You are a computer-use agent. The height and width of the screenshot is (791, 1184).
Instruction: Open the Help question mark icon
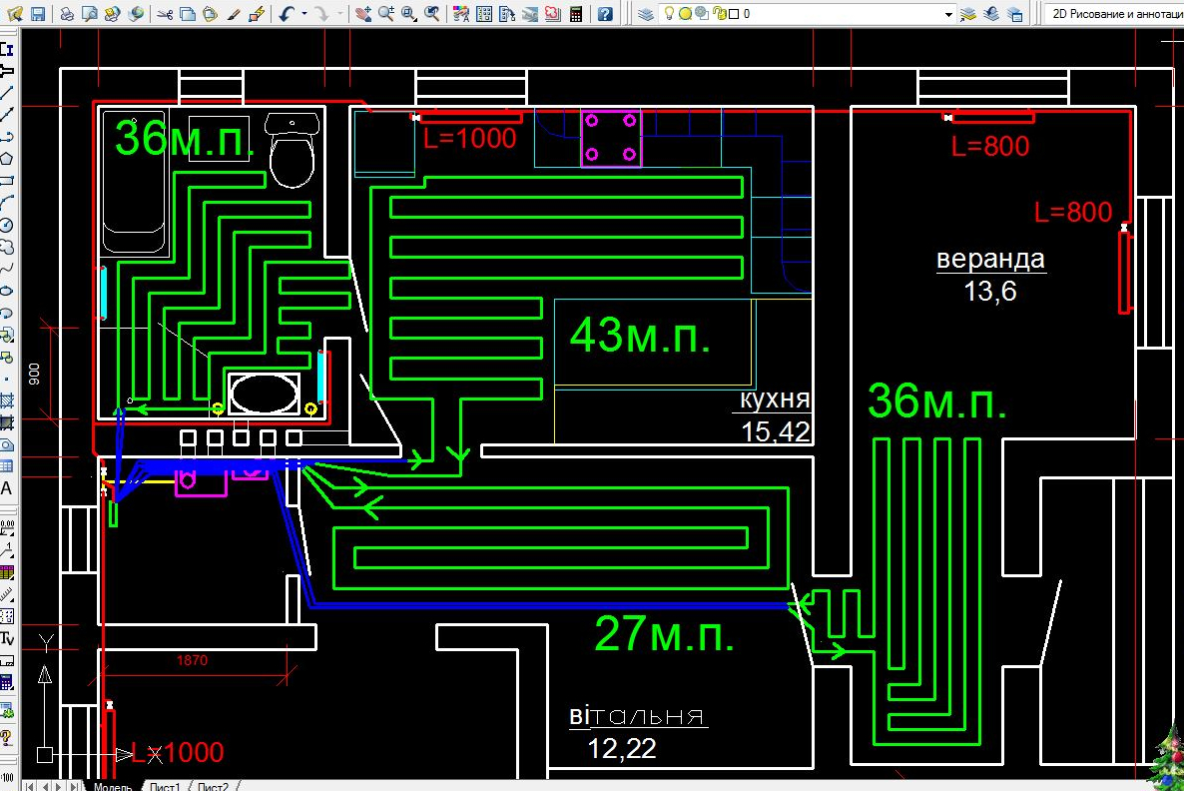[605, 13]
